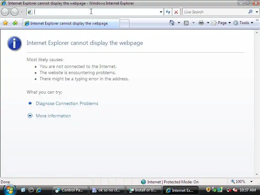Click the 10:37 AM system clock
Screen dimensions: 260x195
(248, 190)
